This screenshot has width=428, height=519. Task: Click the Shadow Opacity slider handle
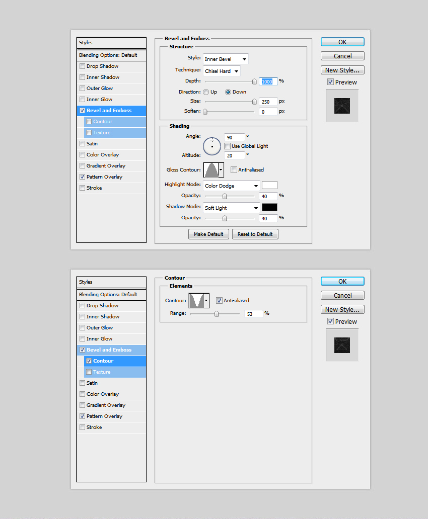(x=225, y=218)
